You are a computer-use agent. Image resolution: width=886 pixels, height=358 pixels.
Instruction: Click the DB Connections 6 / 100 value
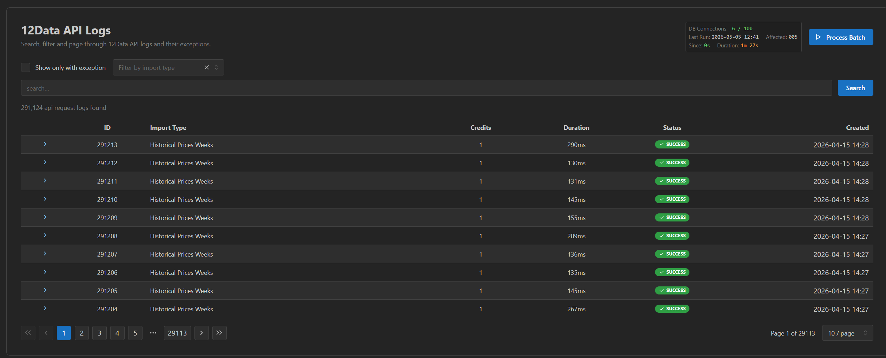tap(742, 28)
